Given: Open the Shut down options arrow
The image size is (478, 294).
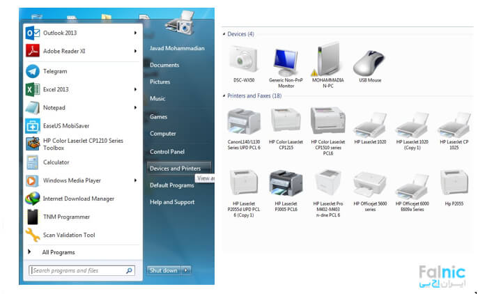Looking at the screenshot, I should point(186,270).
